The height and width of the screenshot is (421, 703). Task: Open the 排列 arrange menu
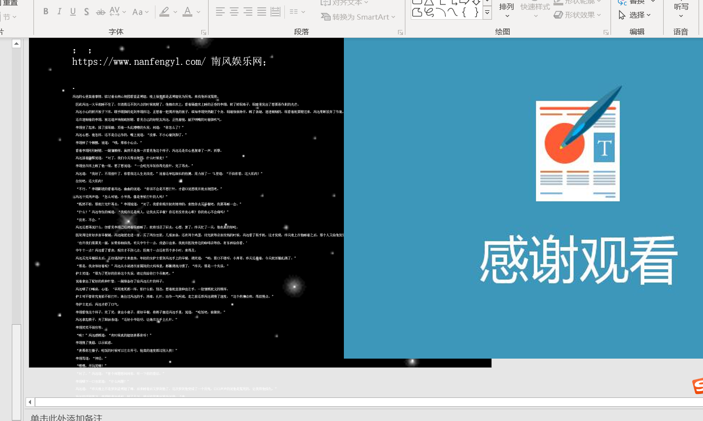506,11
